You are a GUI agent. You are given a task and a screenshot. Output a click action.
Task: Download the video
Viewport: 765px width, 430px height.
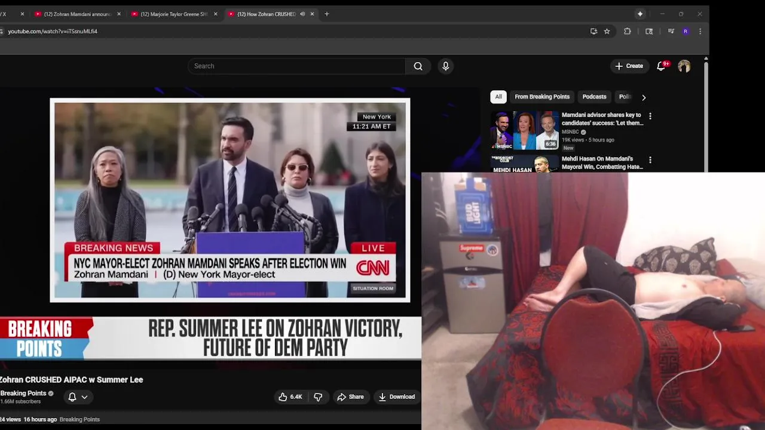(397, 397)
